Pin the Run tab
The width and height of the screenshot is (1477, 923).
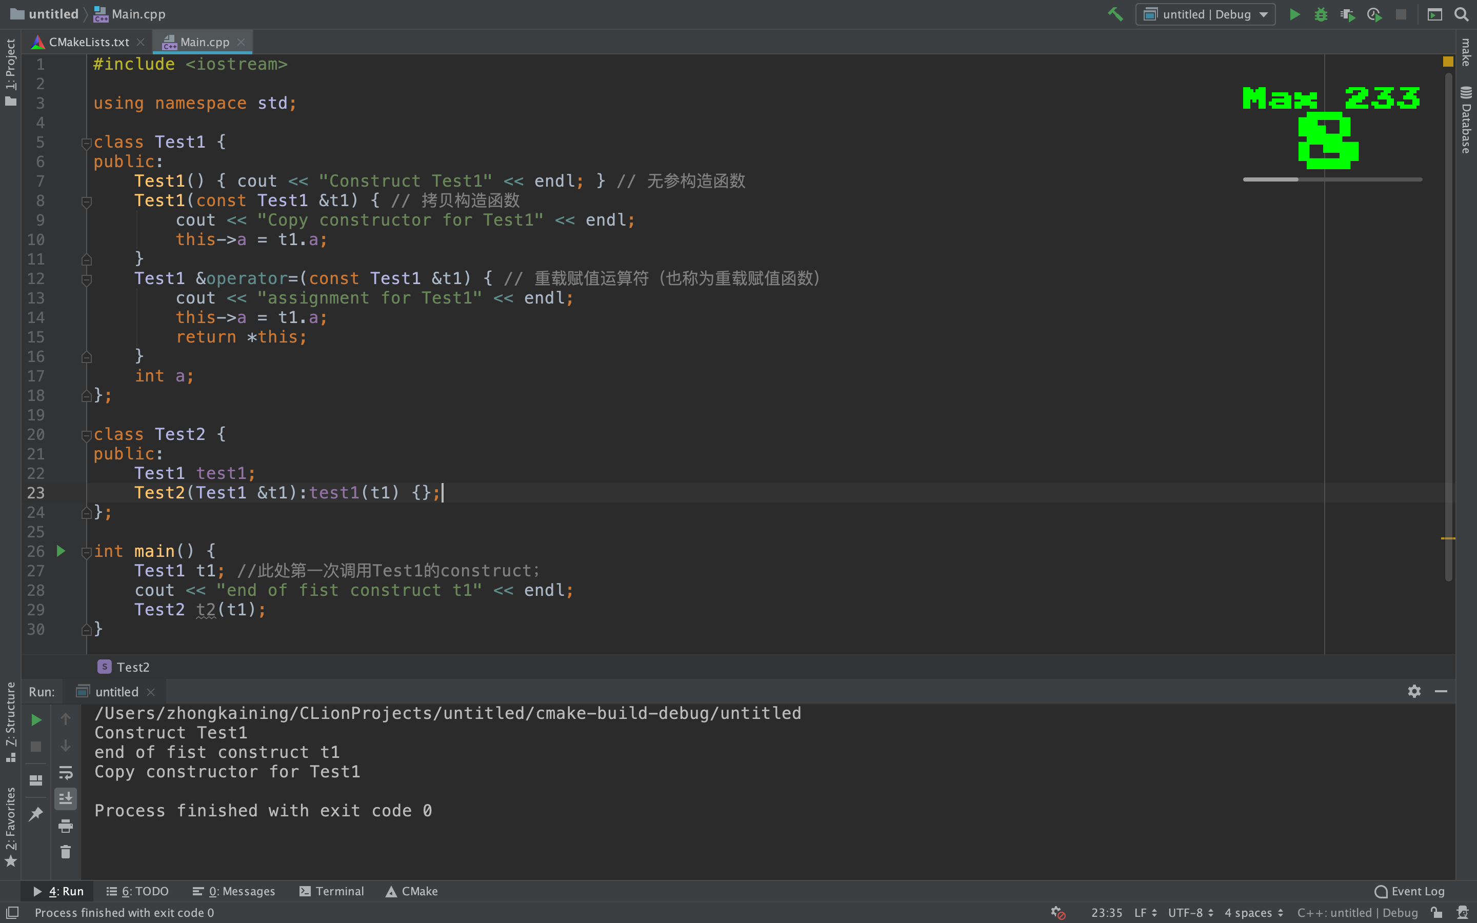36,814
